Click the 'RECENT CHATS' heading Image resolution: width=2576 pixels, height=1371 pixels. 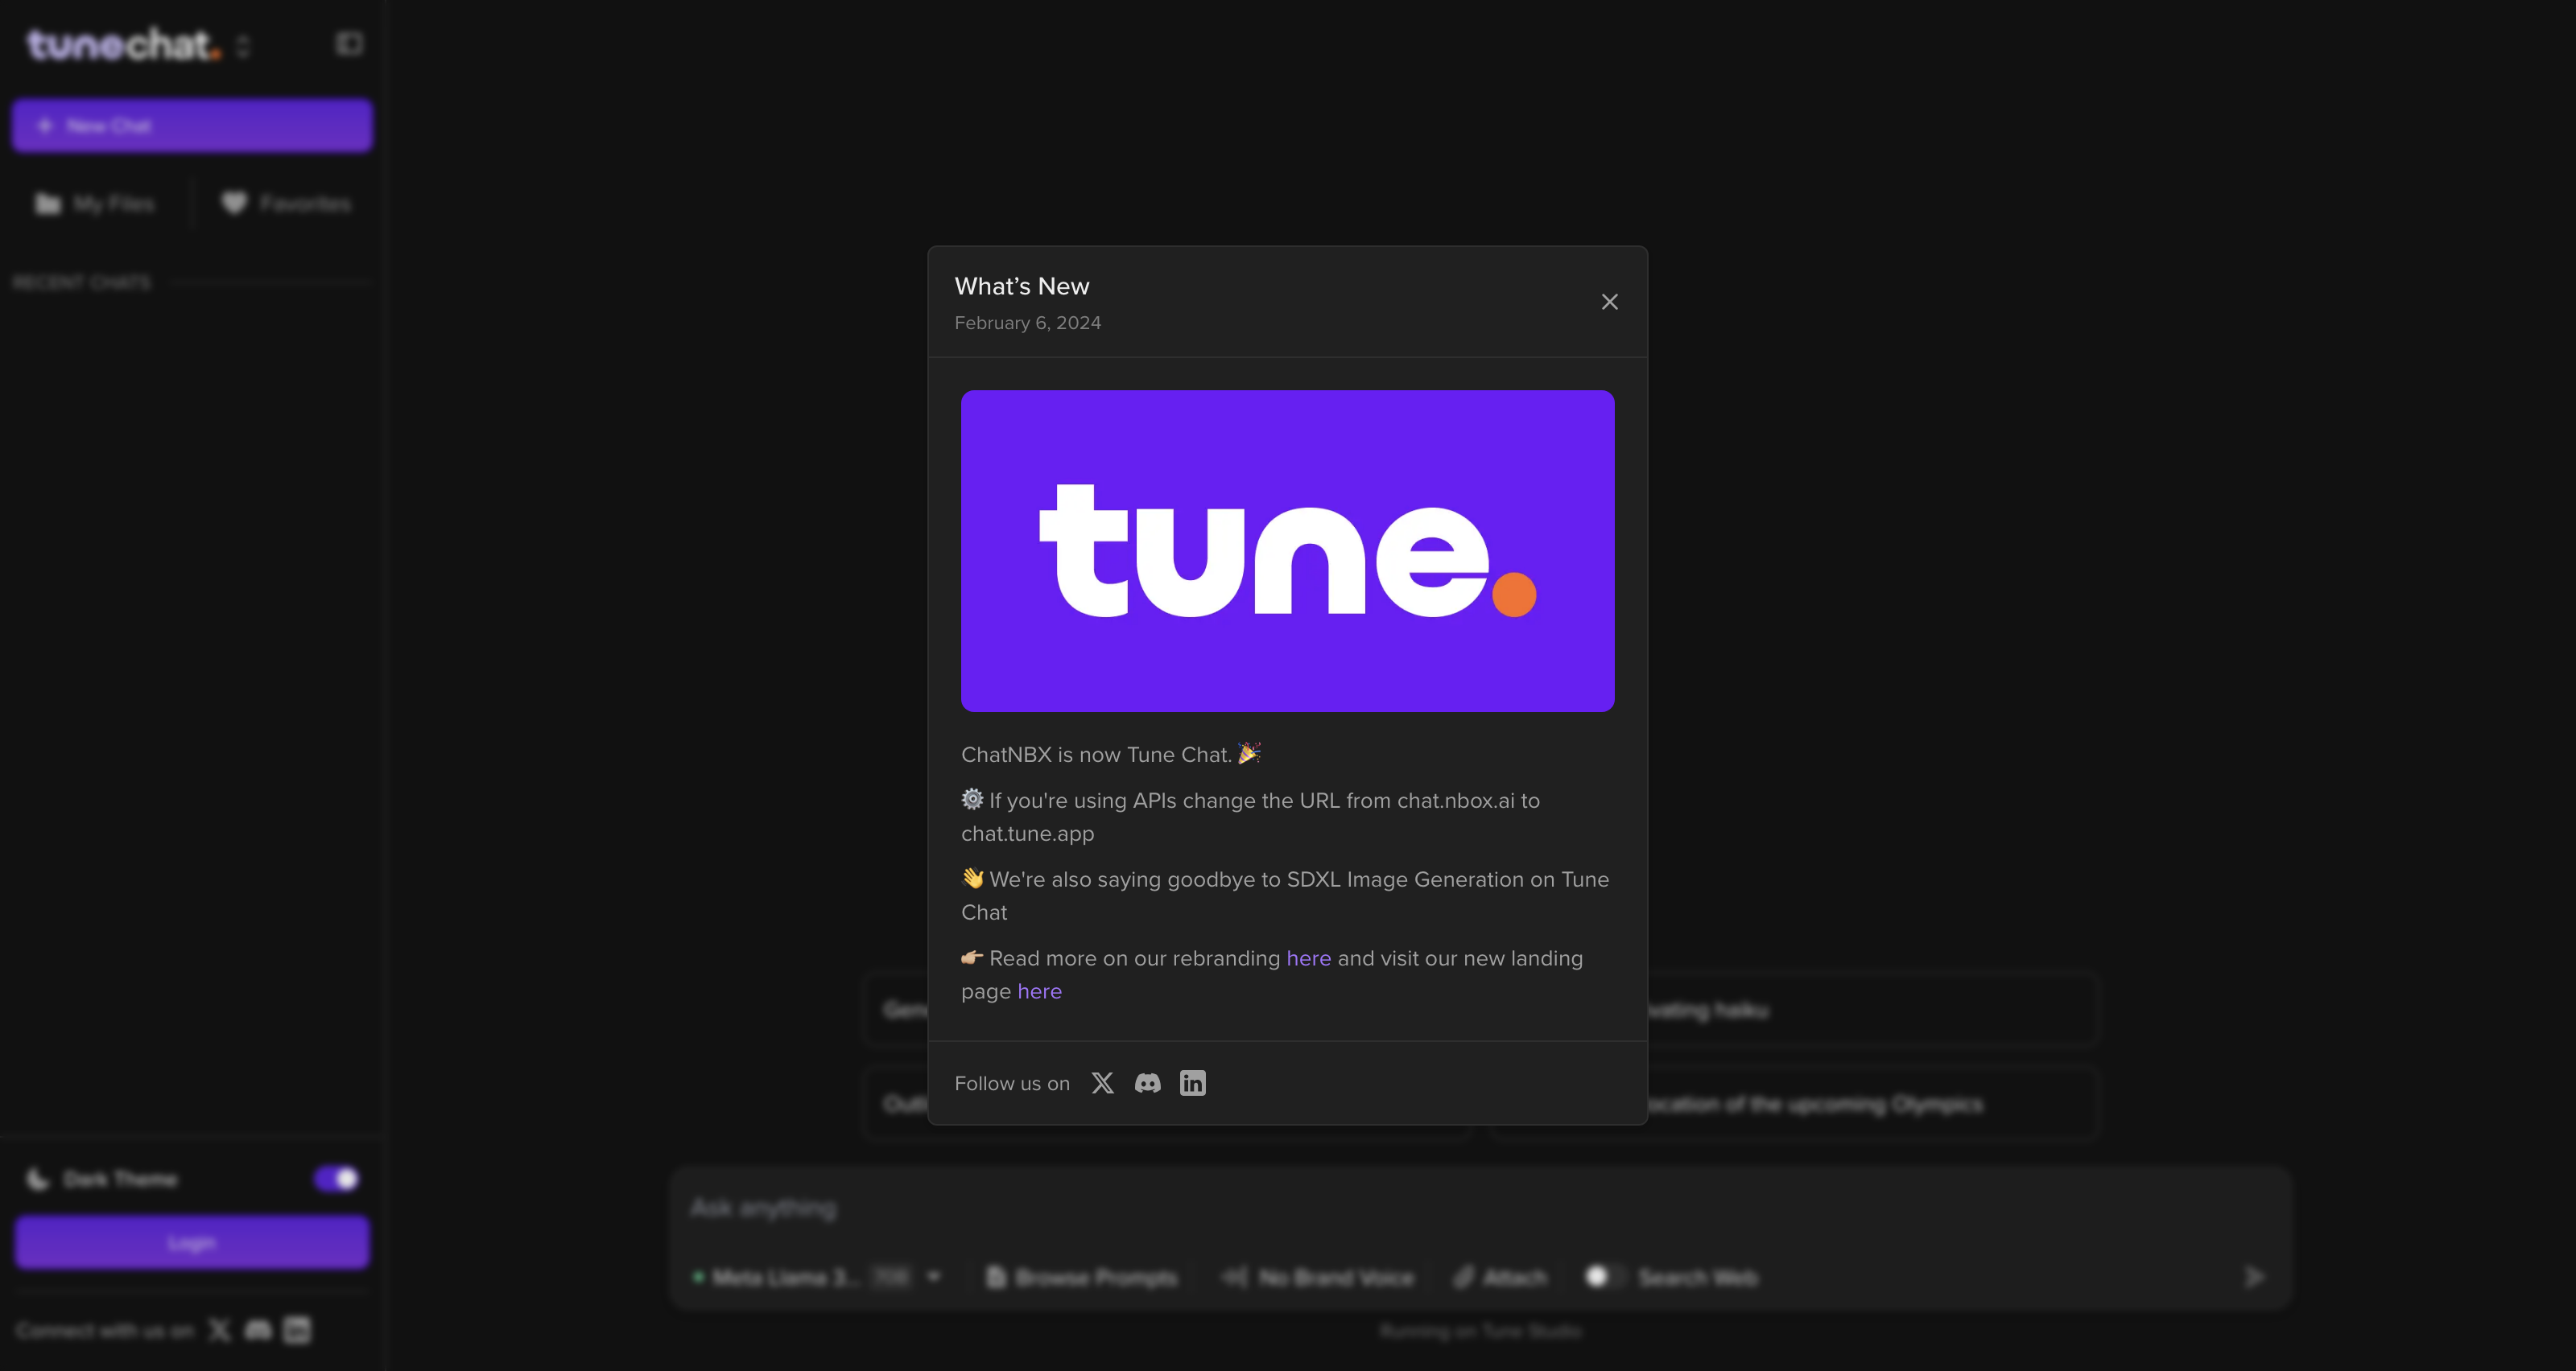82,282
